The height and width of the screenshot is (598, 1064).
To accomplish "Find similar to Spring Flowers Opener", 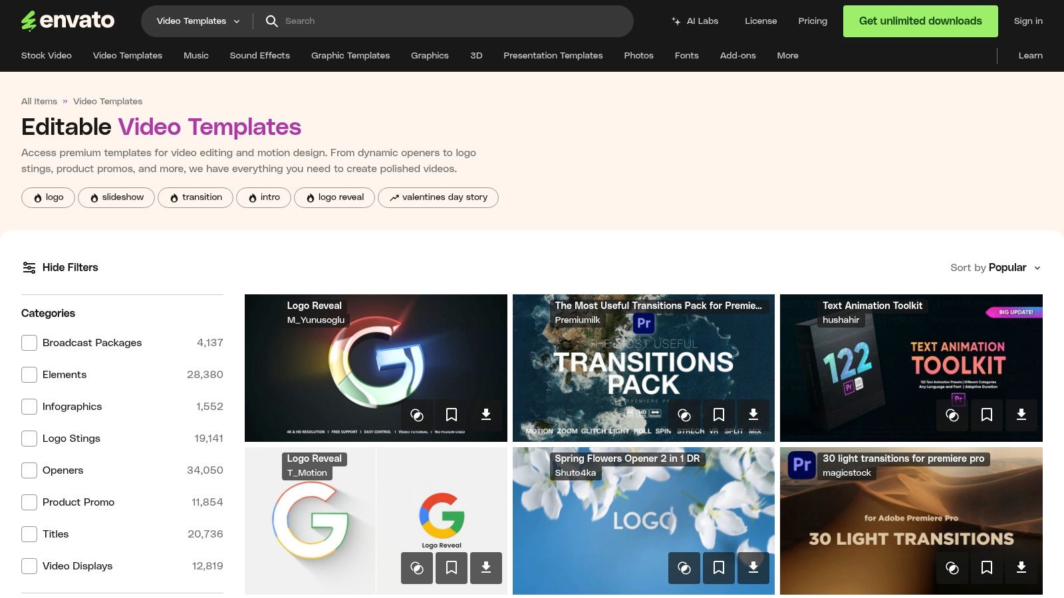I will tap(684, 568).
